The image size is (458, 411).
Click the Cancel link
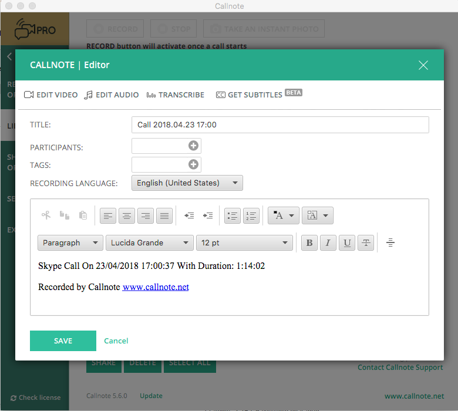click(116, 341)
